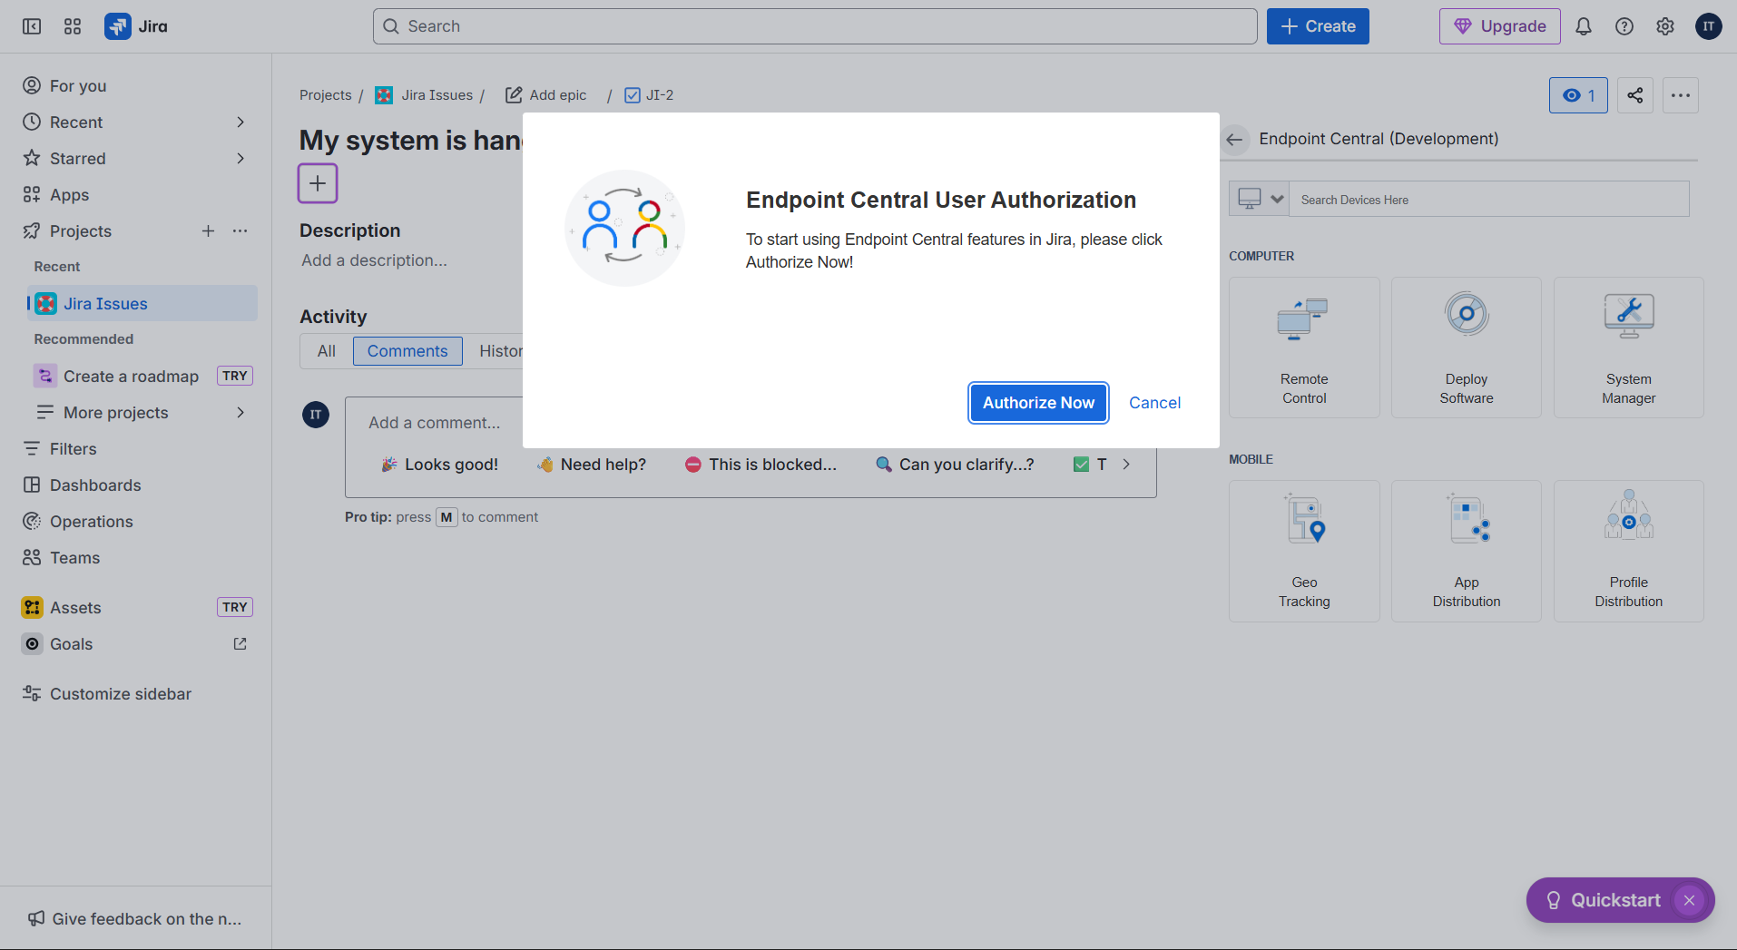The image size is (1737, 950).
Task: Share this issue via the share icon
Action: (1635, 95)
